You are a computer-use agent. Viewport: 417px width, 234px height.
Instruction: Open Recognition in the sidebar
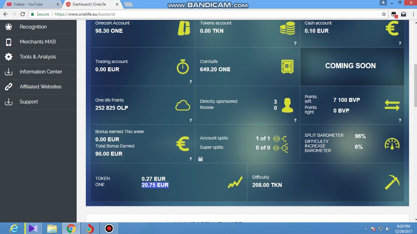pos(38,27)
